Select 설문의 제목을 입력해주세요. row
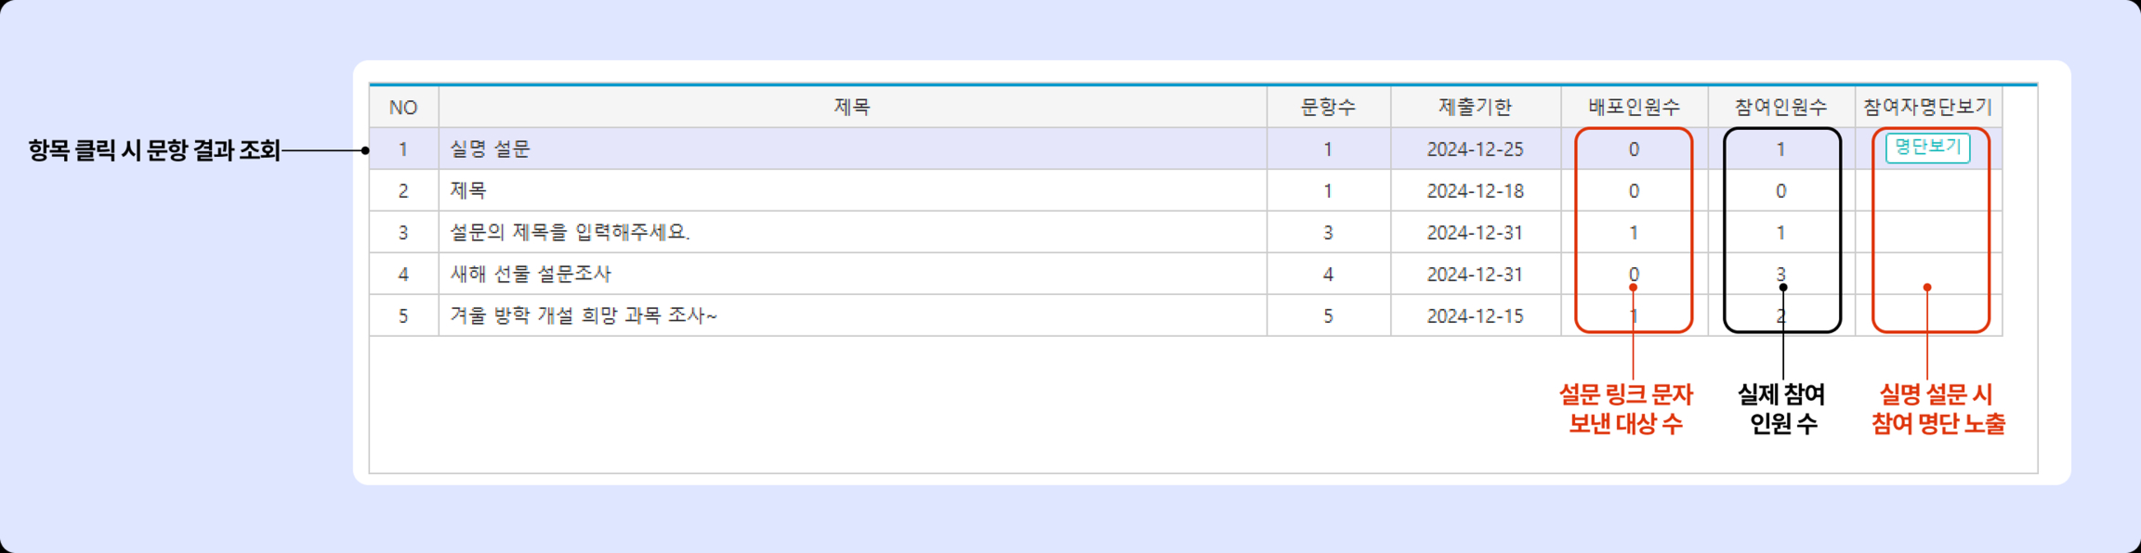2141x553 pixels. click(x=570, y=232)
